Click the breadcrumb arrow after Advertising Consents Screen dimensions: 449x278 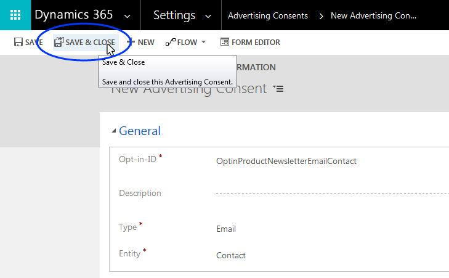pos(322,16)
